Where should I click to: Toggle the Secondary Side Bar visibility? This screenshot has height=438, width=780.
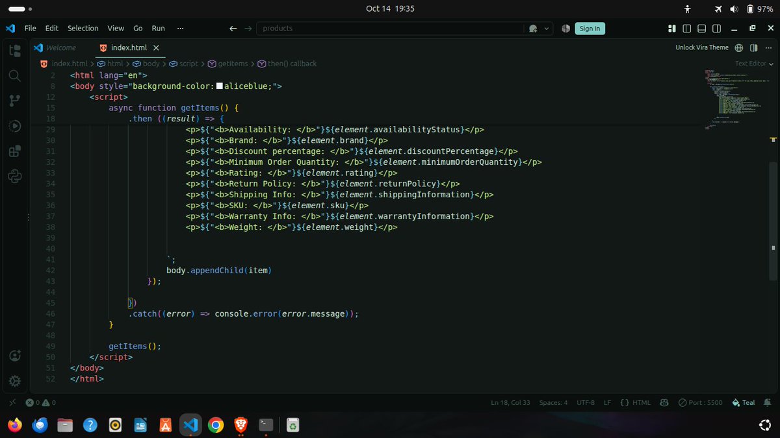[717, 29]
